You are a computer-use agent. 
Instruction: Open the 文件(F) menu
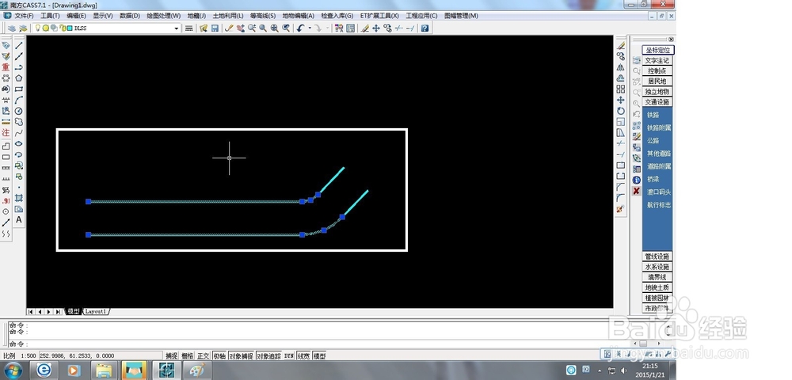(24, 16)
